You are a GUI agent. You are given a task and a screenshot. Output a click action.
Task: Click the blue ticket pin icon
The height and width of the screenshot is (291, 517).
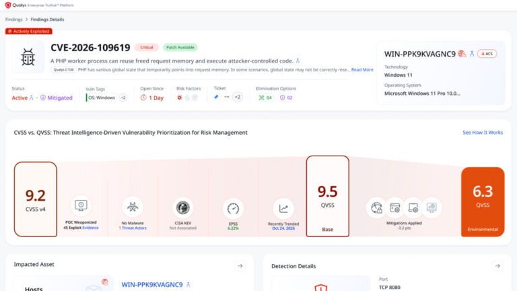click(x=216, y=97)
